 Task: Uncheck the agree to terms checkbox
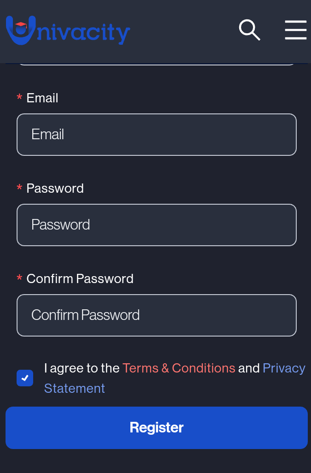click(x=25, y=378)
